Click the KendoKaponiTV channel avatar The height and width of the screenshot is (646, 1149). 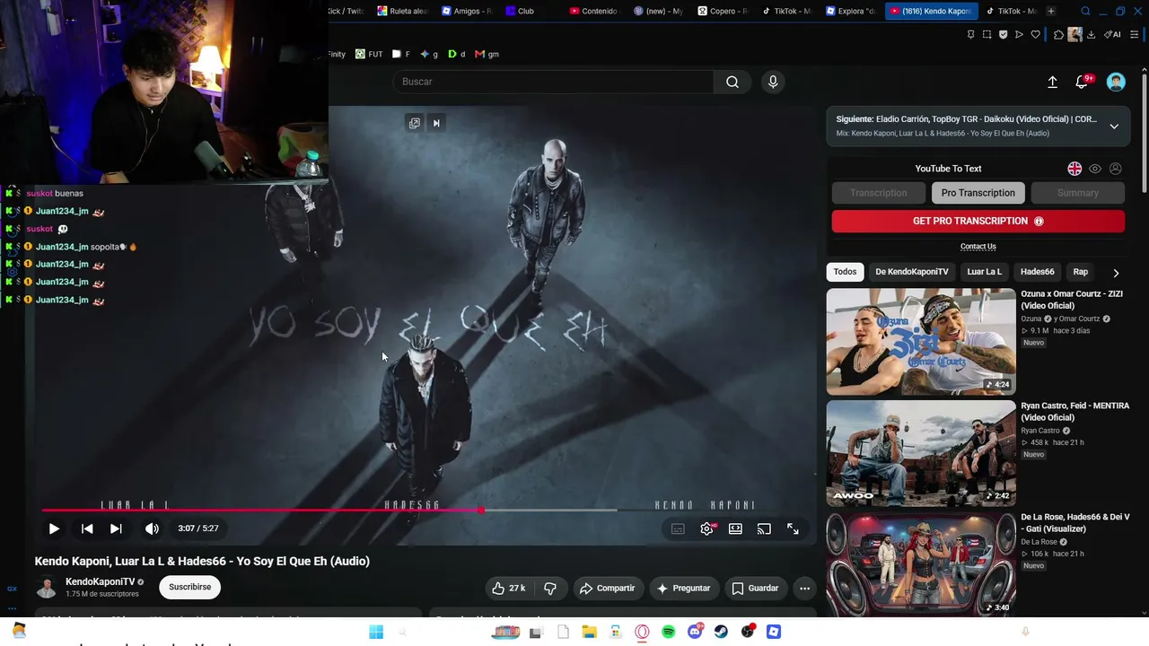pyautogui.click(x=46, y=588)
